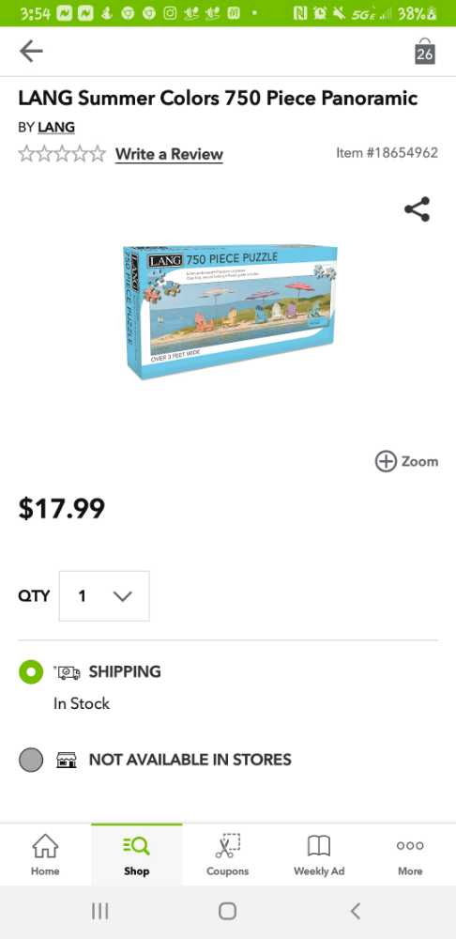Open the QTY quantity dropdown
The width and height of the screenshot is (456, 939).
(x=104, y=596)
